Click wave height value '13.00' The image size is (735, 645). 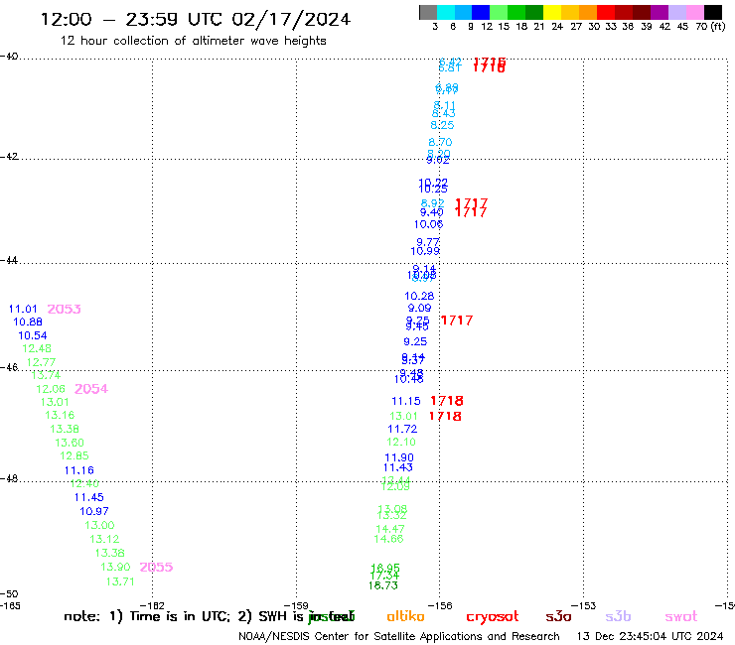point(99,525)
